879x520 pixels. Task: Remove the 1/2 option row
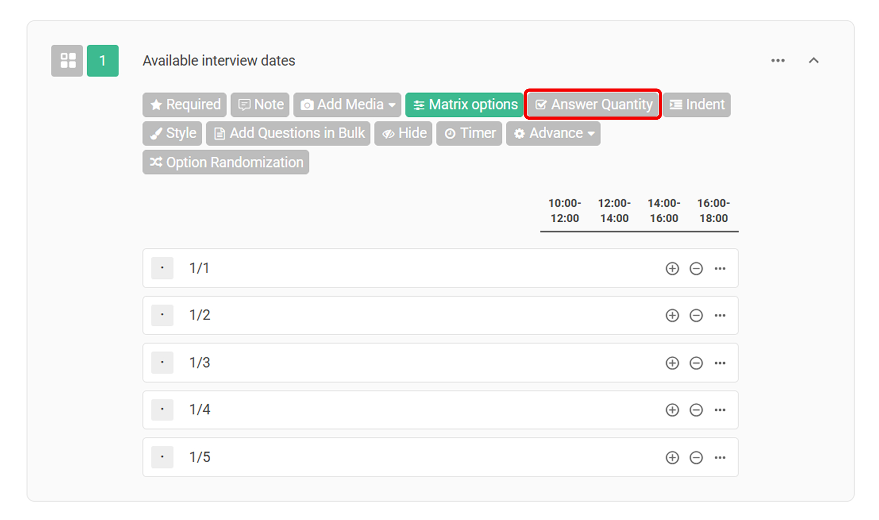click(x=696, y=315)
